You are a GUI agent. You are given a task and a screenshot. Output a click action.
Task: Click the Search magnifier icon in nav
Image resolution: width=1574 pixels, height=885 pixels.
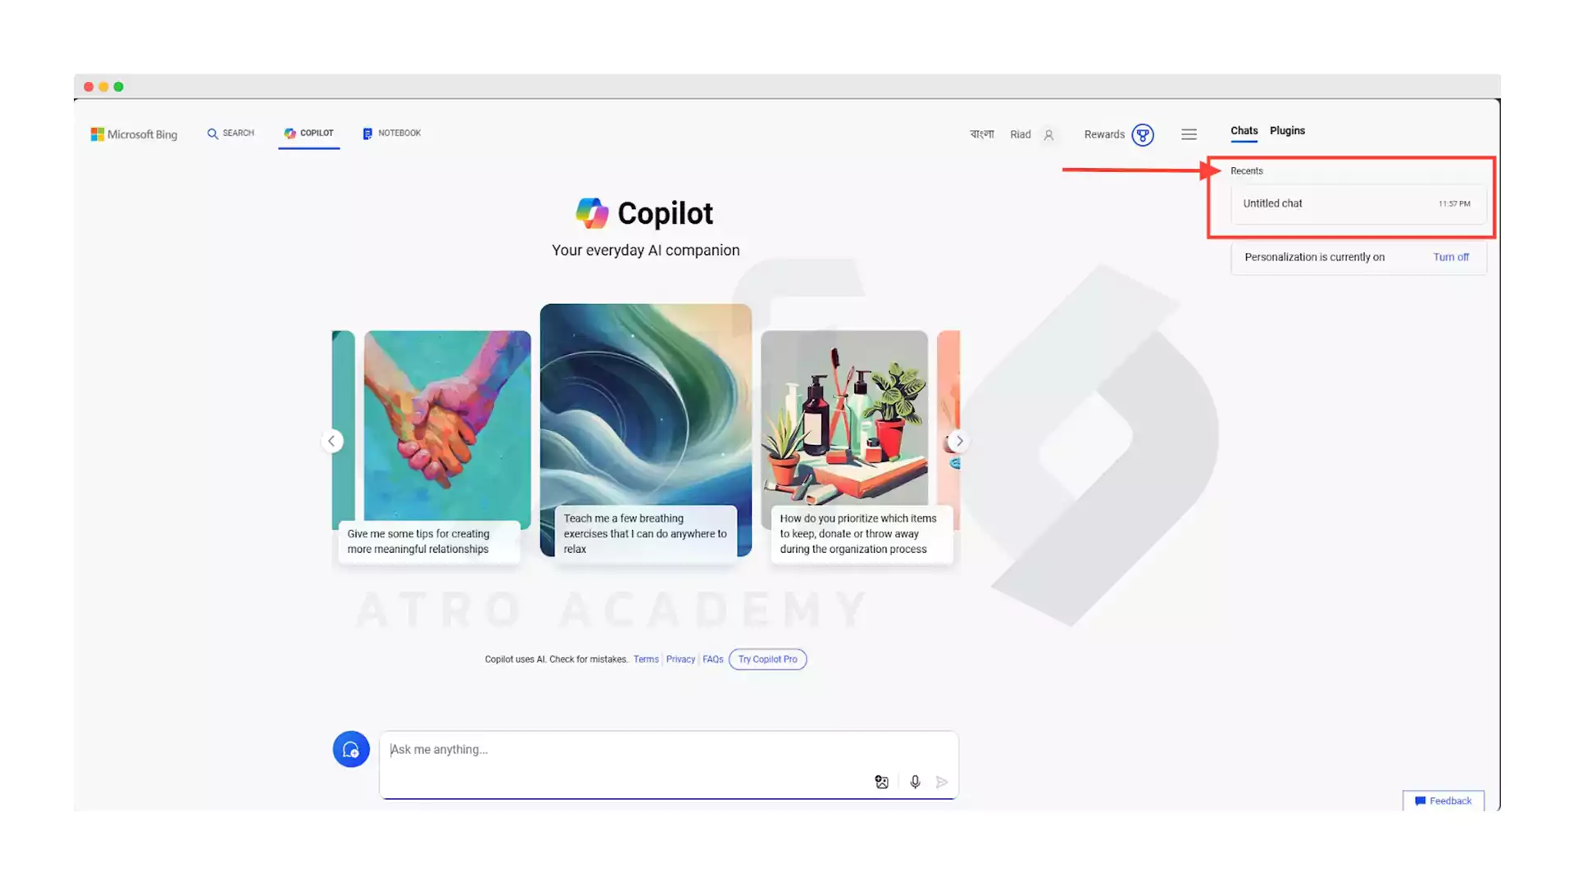tap(212, 134)
